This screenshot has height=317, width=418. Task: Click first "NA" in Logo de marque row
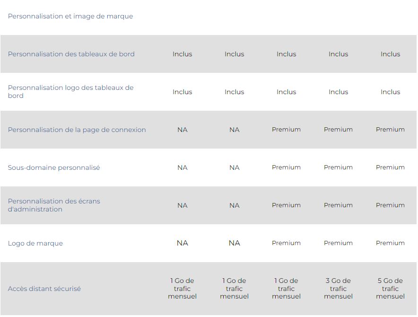point(183,243)
